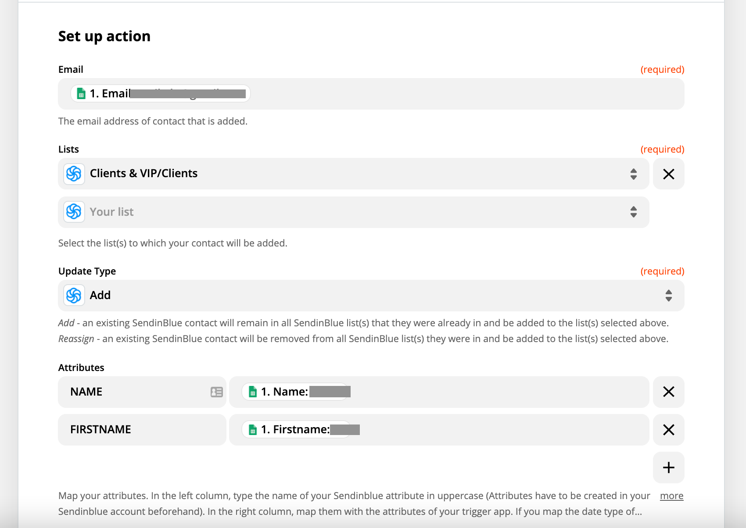746x528 pixels.
Task: Remove the Clients & VIP/Clients list
Action: (x=668, y=174)
